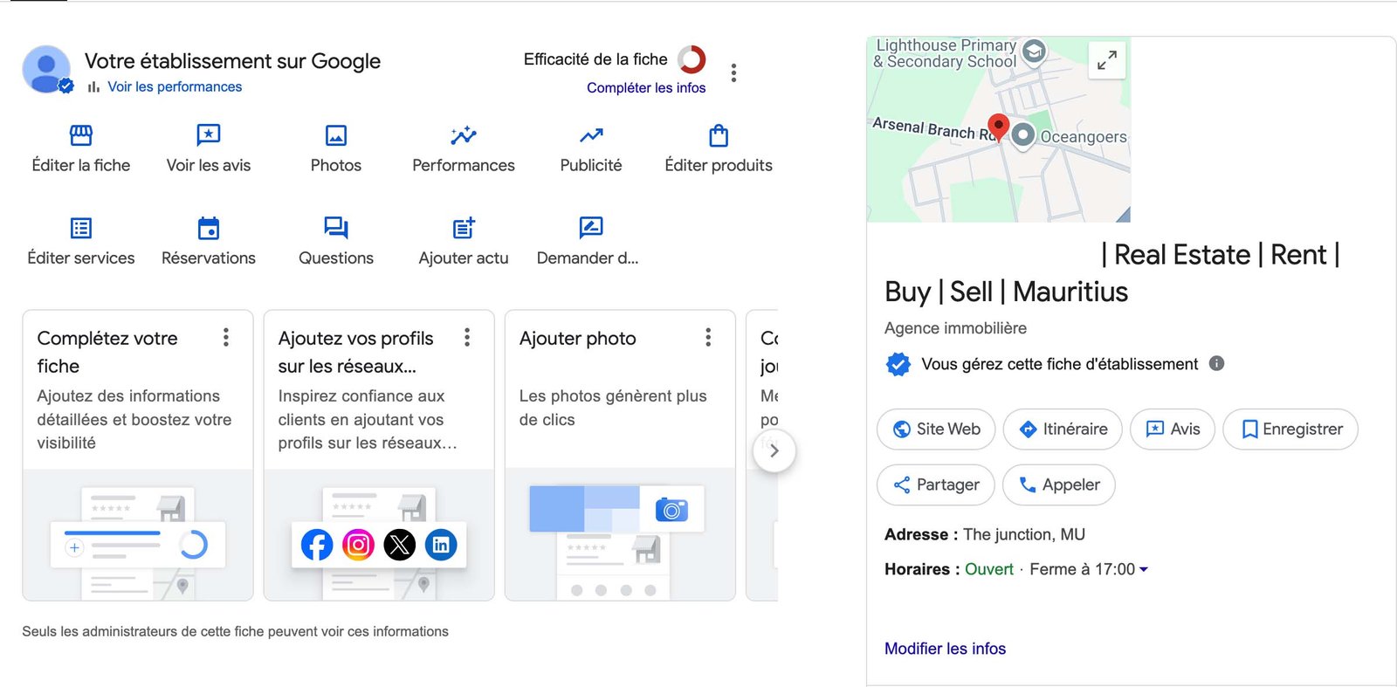The width and height of the screenshot is (1397, 687).
Task: Click the Avis review button
Action: pyautogui.click(x=1173, y=429)
